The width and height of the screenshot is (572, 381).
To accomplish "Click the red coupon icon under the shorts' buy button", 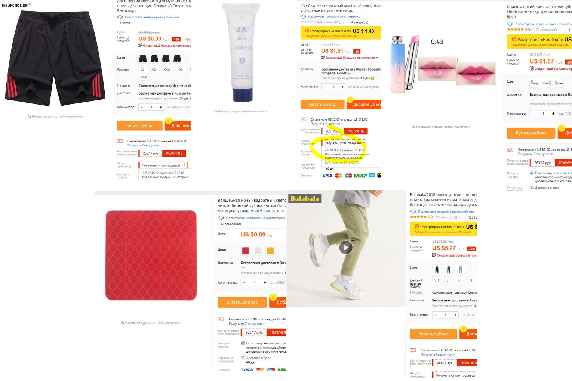I will click(x=120, y=141).
